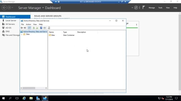
Task: Sort by the Type column header
Action: click(69, 32)
